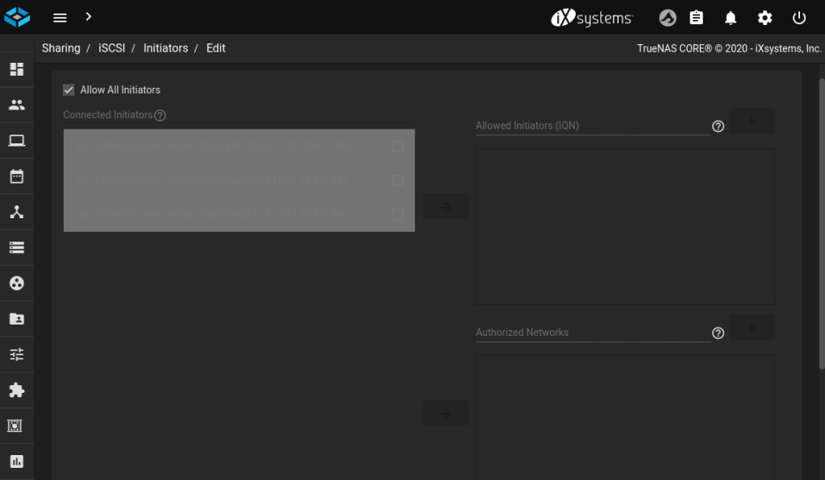Check the initiator at 192.168.0.44
Image resolution: width=825 pixels, height=480 pixels.
point(398,215)
